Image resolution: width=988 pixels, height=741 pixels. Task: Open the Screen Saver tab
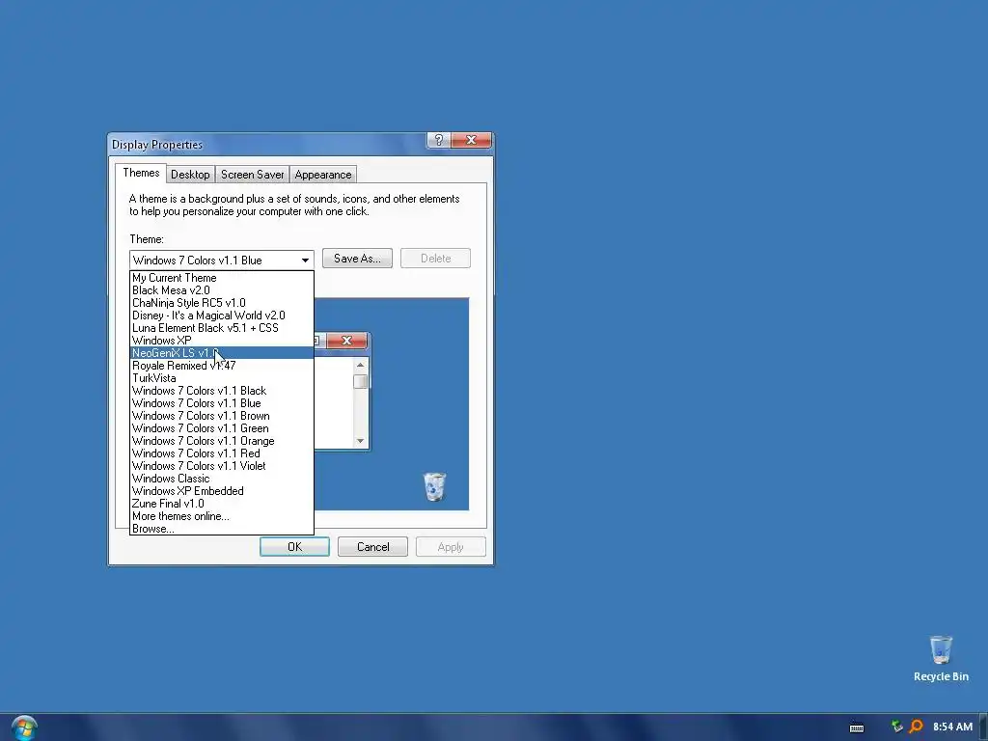tap(252, 175)
